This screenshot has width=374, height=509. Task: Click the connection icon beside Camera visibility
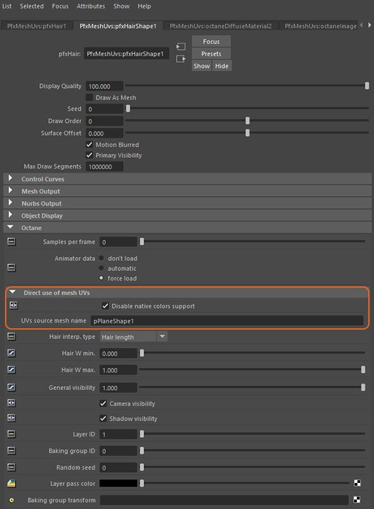coord(11,403)
